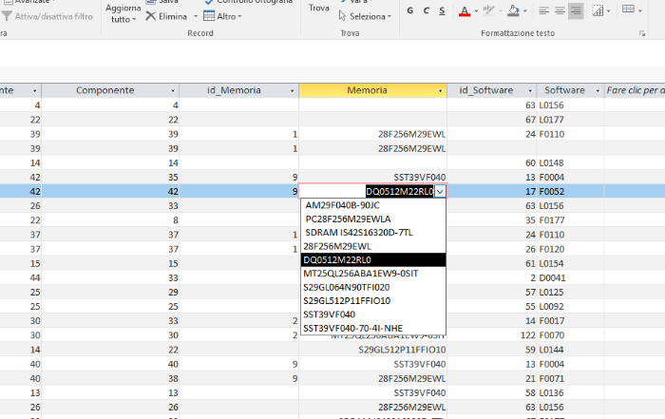Click the L0144 Software cell
Screen dimensions: 665x419
[570, 350]
